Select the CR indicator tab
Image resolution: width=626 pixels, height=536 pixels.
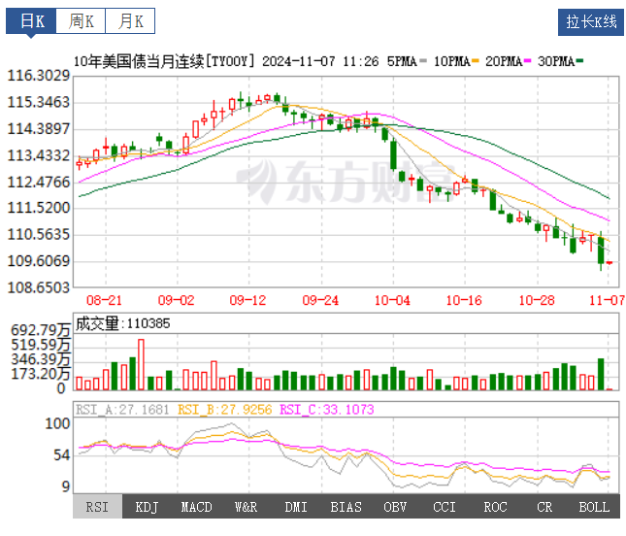coord(544,507)
